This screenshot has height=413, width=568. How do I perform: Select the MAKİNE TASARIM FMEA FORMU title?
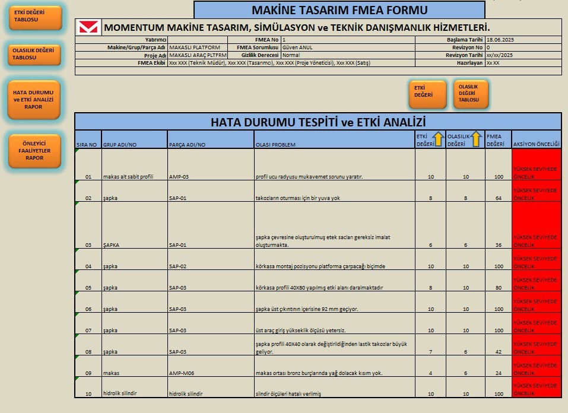pos(339,10)
